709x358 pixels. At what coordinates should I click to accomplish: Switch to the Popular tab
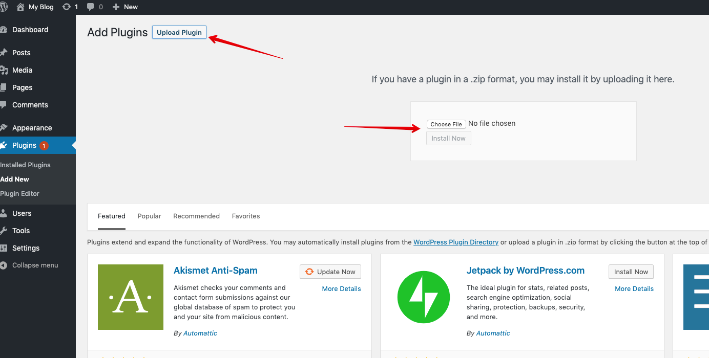(149, 216)
